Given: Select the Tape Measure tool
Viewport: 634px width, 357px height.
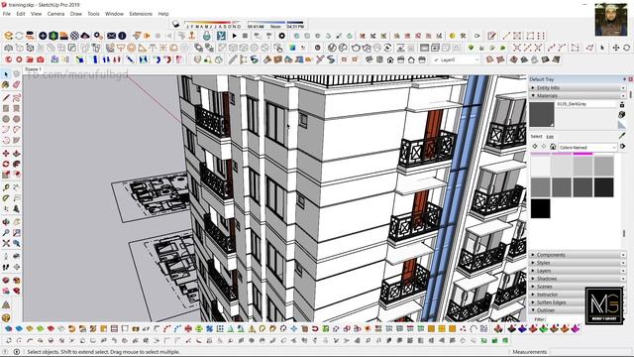Looking at the screenshot, I should click(x=6, y=187).
